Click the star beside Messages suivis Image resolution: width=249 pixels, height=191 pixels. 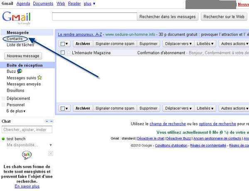(39, 77)
